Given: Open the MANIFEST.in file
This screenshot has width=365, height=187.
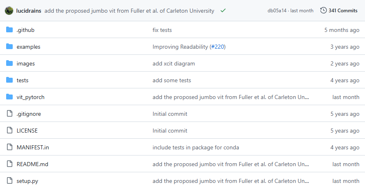Looking at the screenshot, I should pyautogui.click(x=33, y=147).
